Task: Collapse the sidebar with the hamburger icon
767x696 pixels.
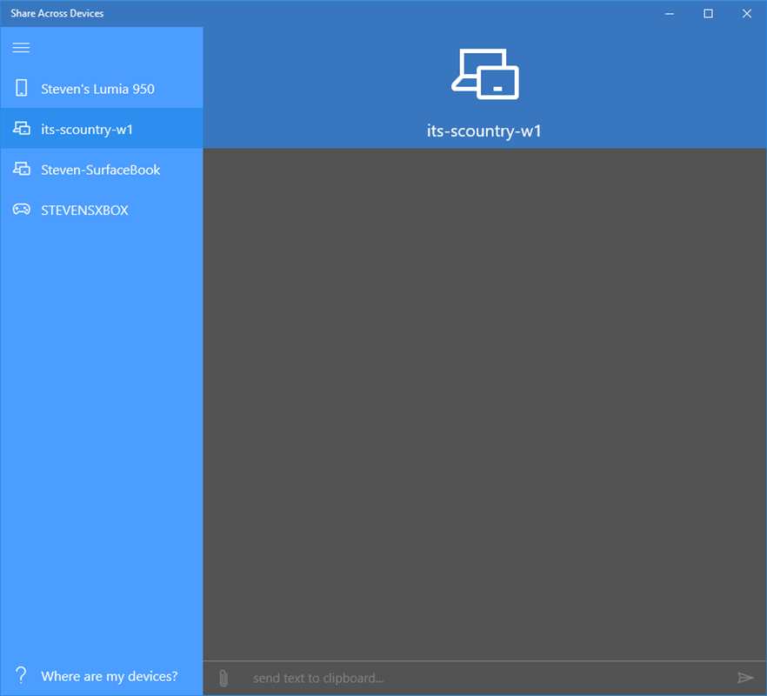Action: point(21,48)
